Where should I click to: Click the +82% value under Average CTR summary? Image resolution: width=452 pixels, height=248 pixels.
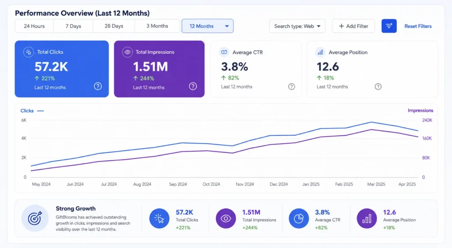pos(321,228)
